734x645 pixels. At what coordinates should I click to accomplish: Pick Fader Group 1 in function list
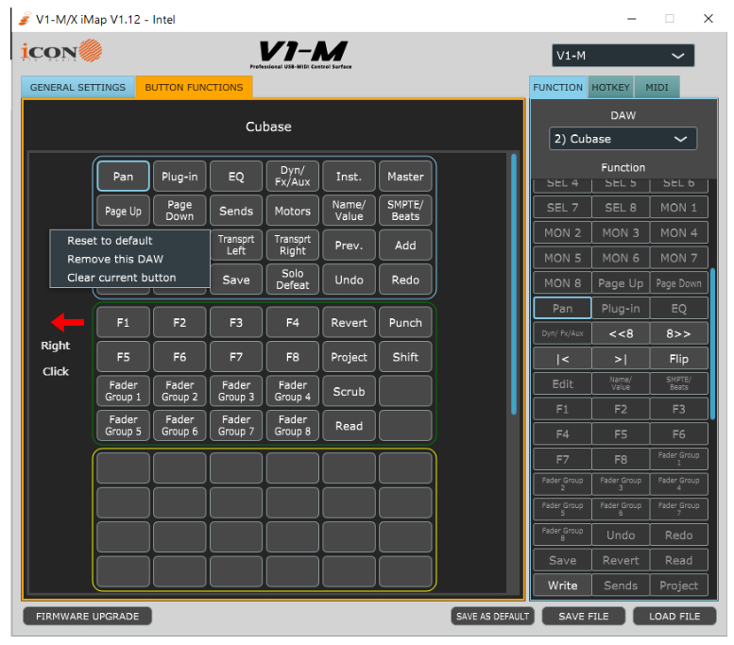click(678, 459)
